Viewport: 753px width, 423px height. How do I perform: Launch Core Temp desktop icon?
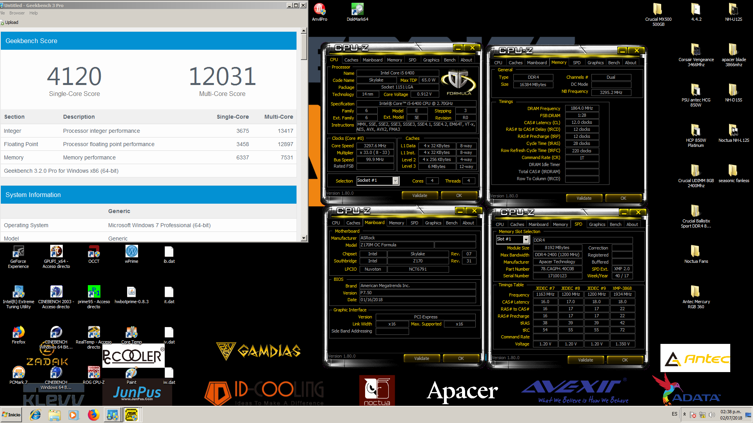click(x=131, y=335)
